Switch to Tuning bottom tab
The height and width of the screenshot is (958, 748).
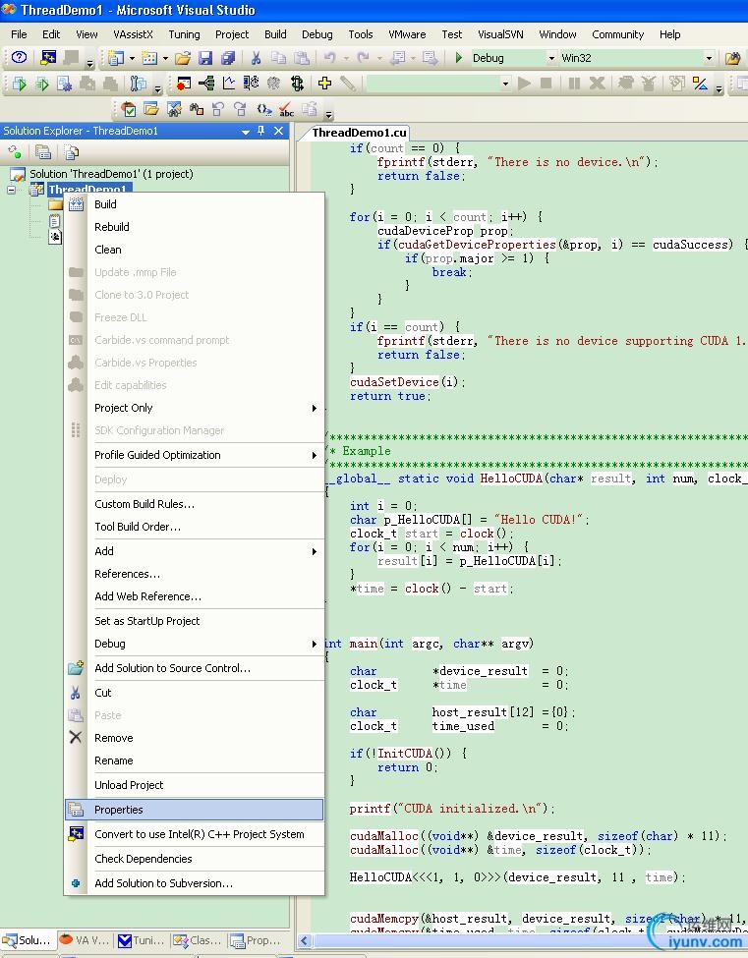pyautogui.click(x=142, y=940)
